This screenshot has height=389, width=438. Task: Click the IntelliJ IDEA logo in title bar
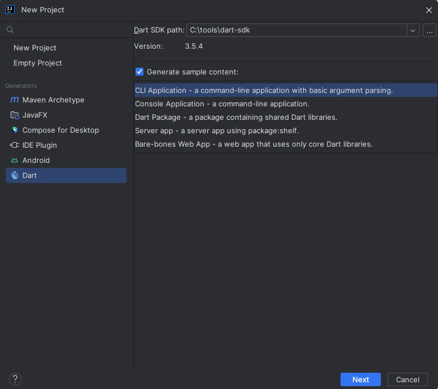pos(10,10)
